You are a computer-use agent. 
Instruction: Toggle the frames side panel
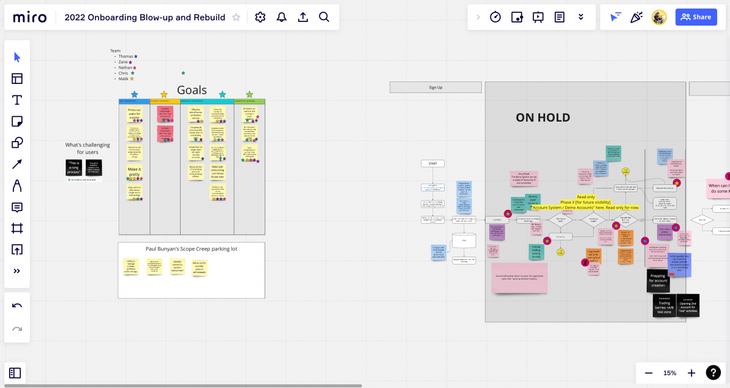pos(15,373)
